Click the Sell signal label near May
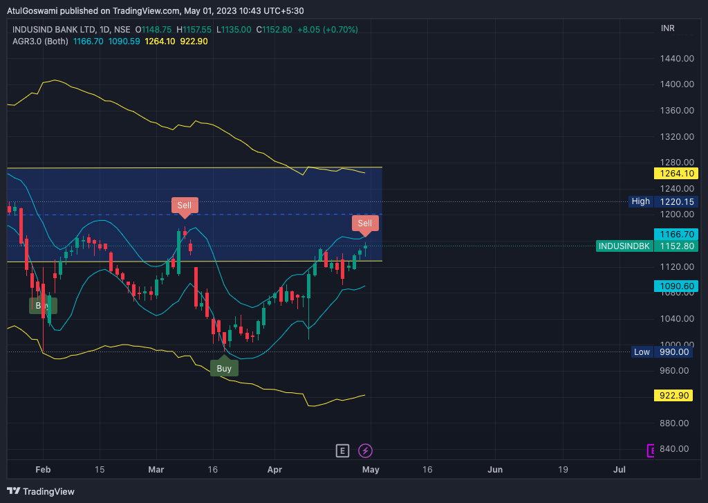The height and width of the screenshot is (503, 708). [x=365, y=223]
